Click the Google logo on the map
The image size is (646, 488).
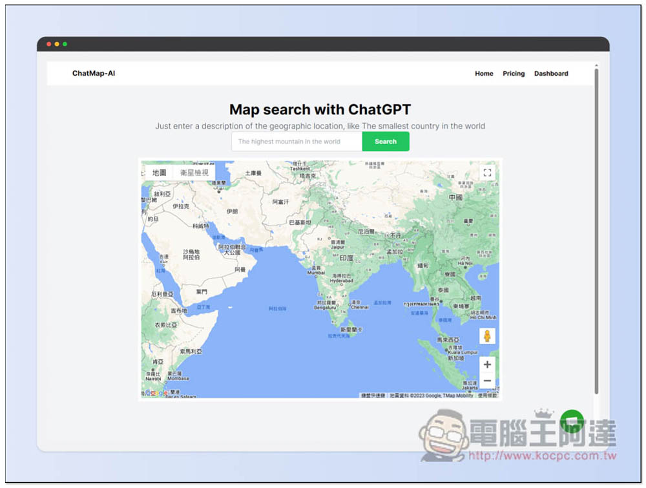157,394
